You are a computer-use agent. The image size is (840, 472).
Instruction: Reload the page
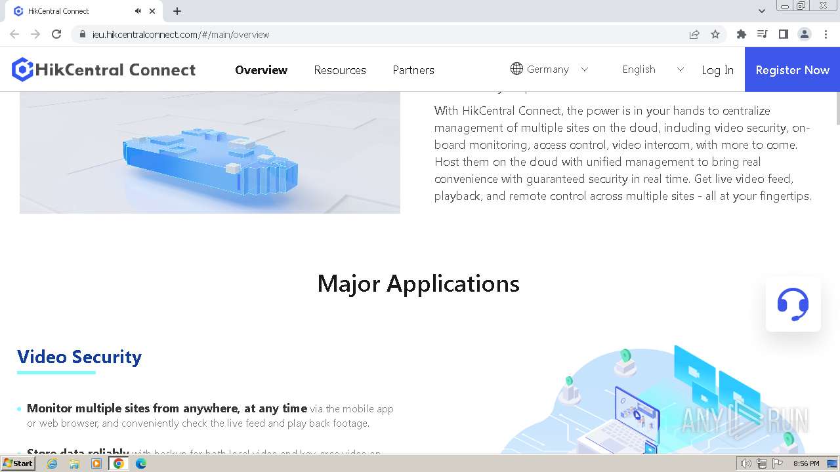point(56,34)
